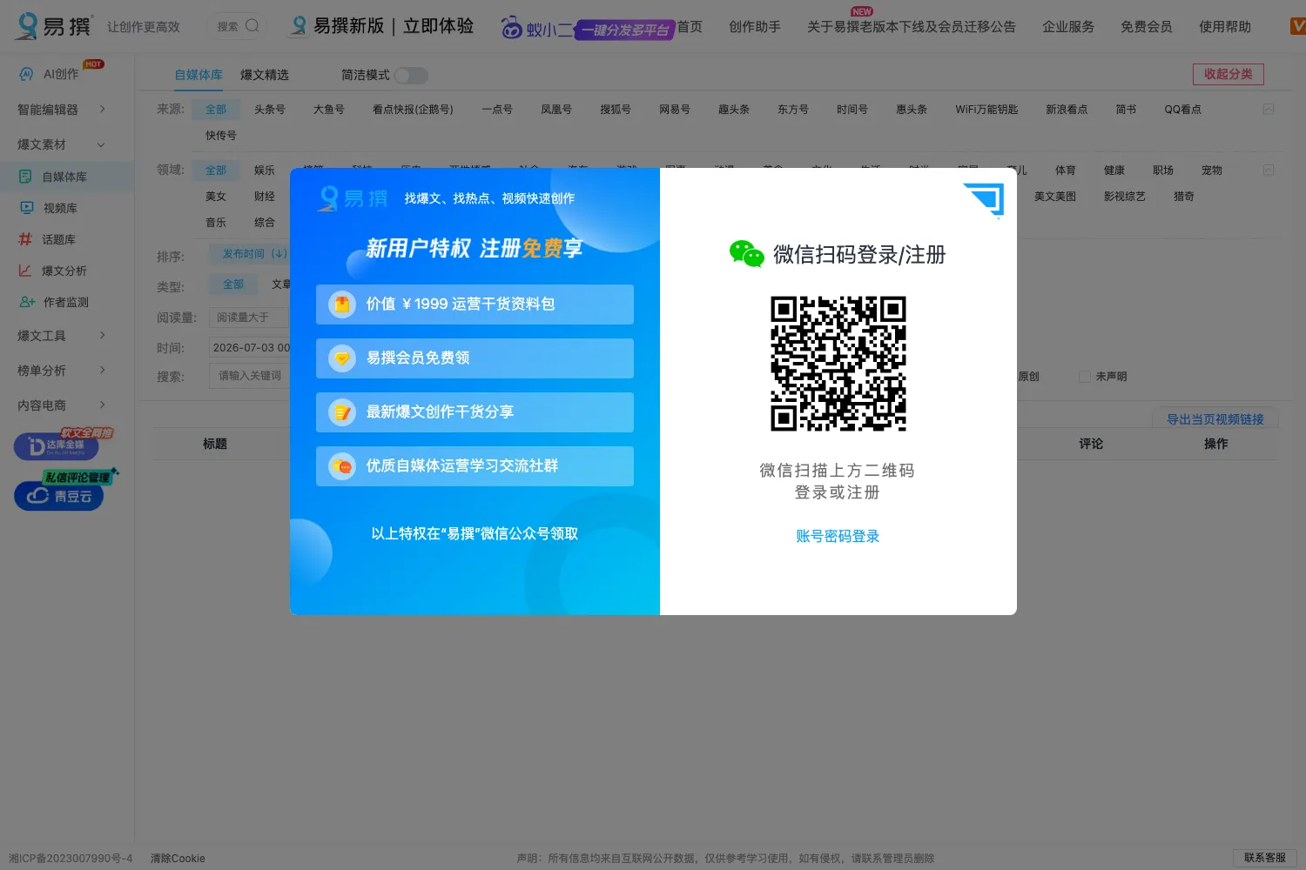
Task: Toggle the 简洁模式 switch
Action: click(x=411, y=76)
